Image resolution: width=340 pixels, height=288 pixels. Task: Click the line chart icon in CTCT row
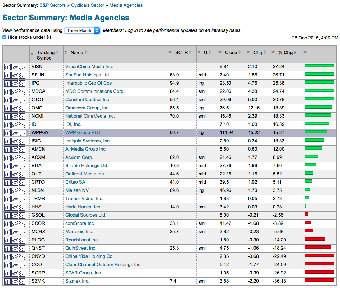pyautogui.click(x=14, y=100)
